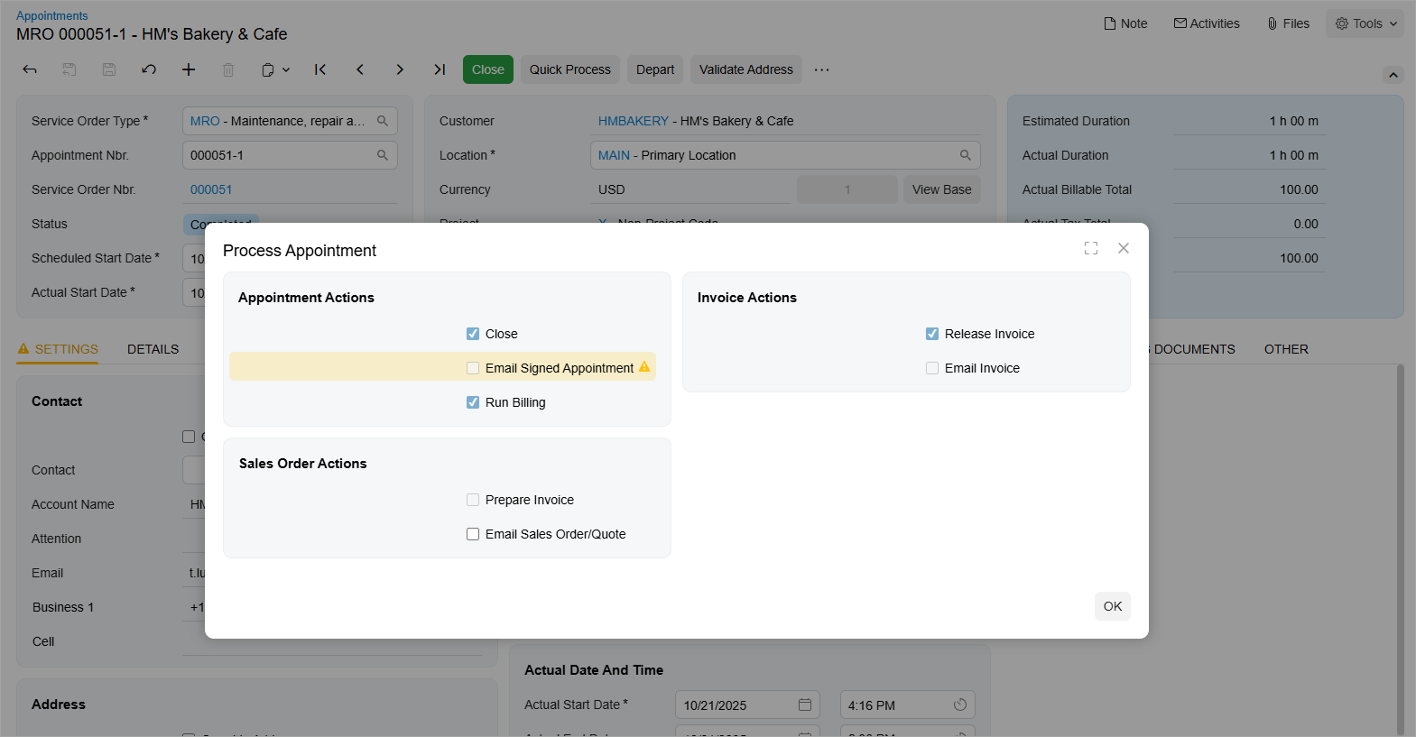Open the more actions ellipsis menu

coord(821,69)
